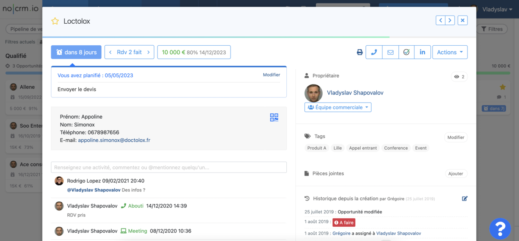Click Modifier button for Tags
Viewport: 519px width, 241px height.
click(456, 138)
